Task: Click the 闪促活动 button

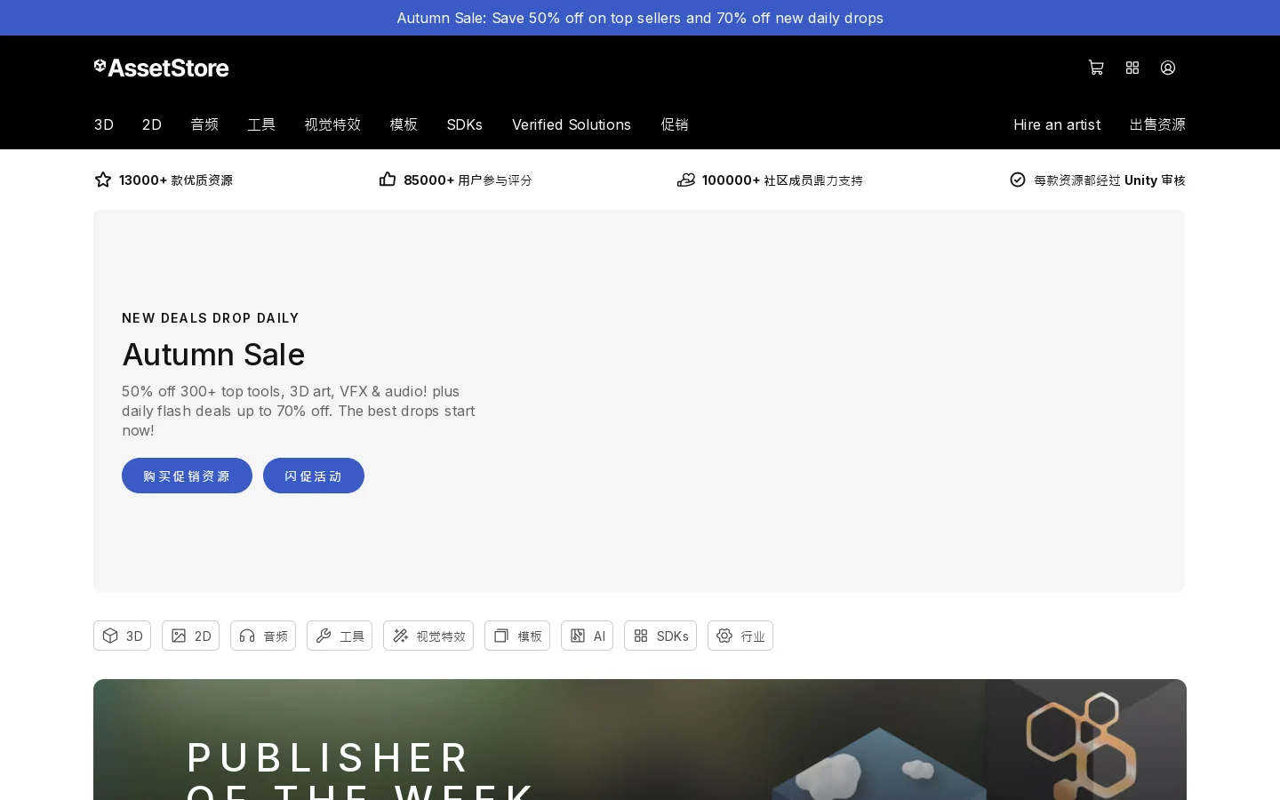Action: [314, 476]
